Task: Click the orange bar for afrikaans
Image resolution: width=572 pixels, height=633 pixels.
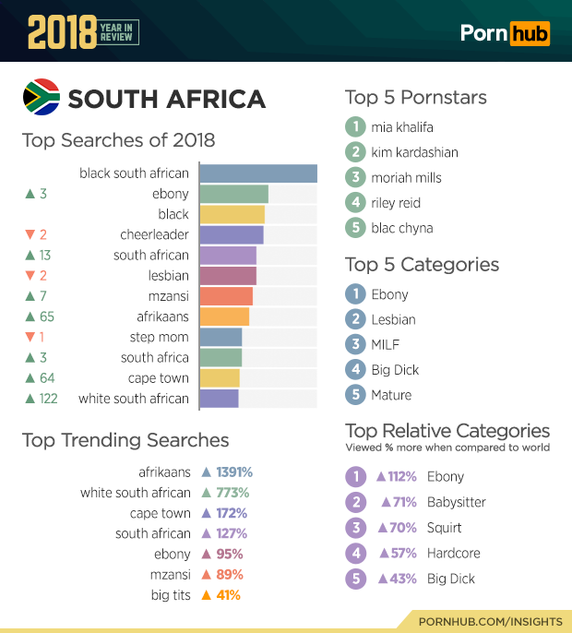Action: point(224,316)
